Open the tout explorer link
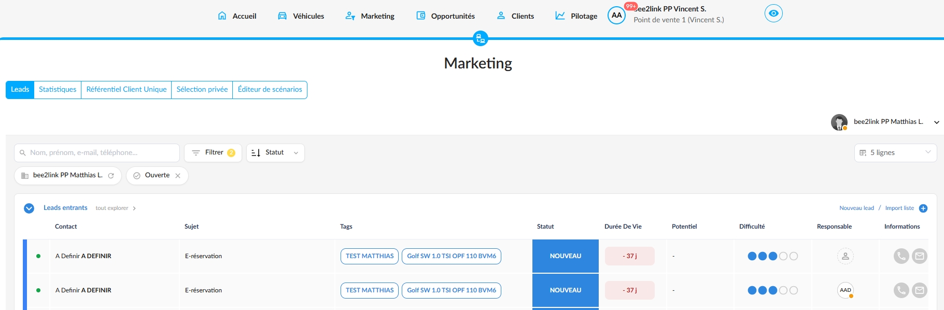 pyautogui.click(x=116, y=208)
